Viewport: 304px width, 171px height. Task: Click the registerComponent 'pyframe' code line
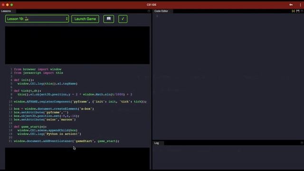pos(80,102)
